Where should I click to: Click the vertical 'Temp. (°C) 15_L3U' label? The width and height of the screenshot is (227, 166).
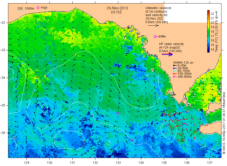click(216, 31)
